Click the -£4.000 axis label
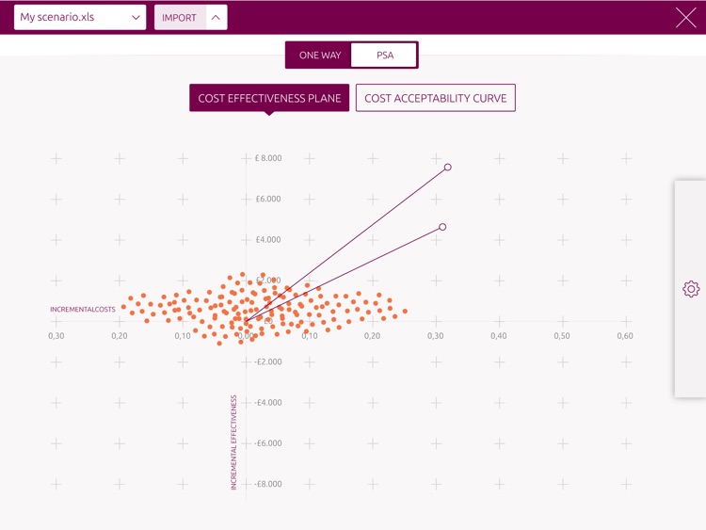Screen dimensions: 706x530 coord(267,403)
